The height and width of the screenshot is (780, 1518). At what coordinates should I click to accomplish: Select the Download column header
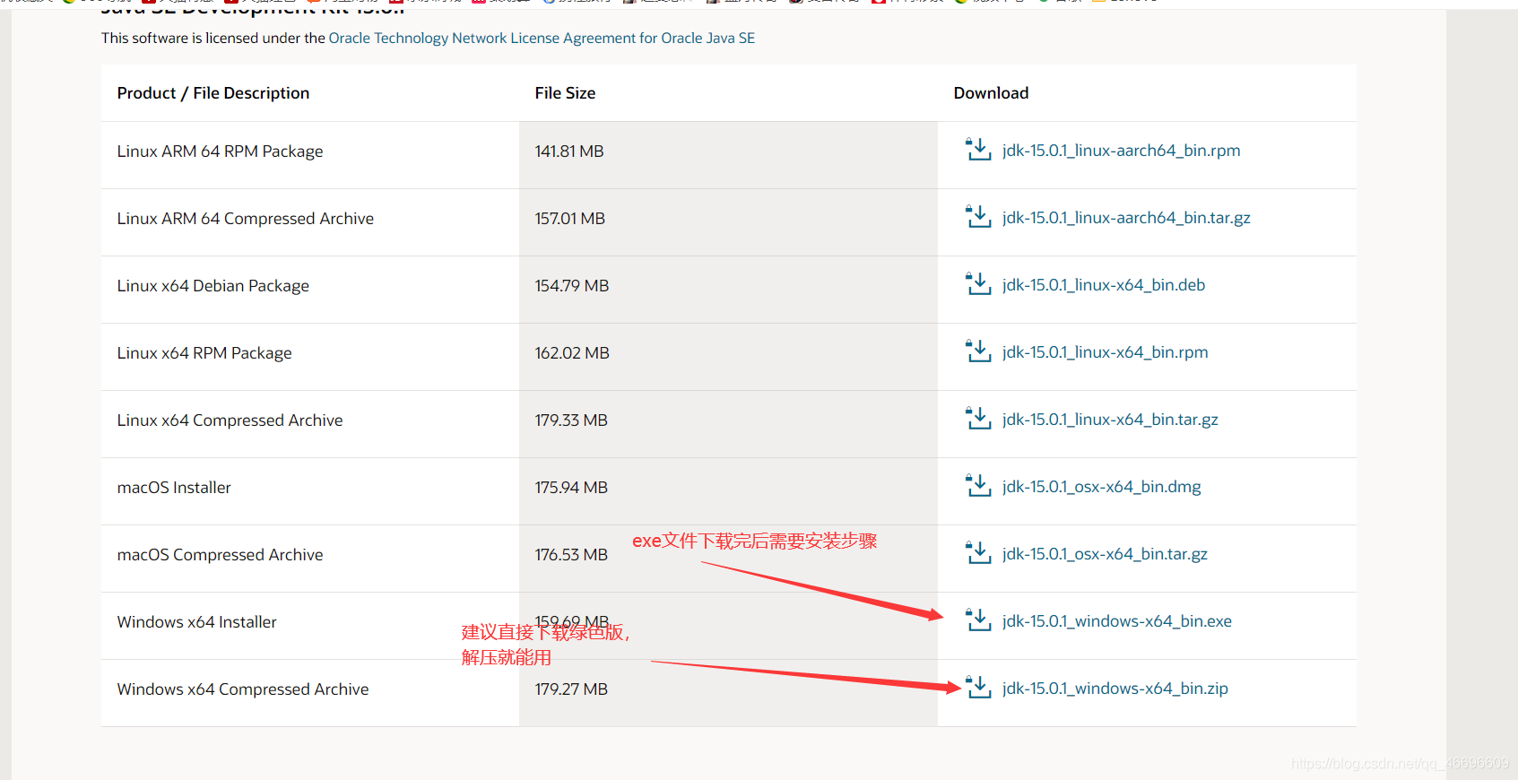tap(991, 93)
